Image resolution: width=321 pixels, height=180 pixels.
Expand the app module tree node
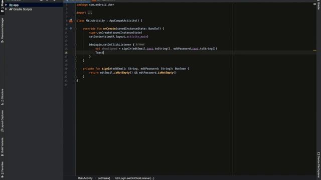pos(6,5)
